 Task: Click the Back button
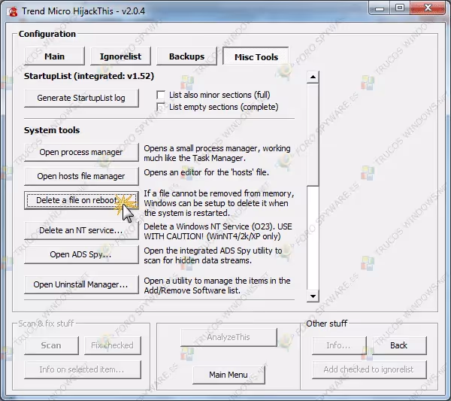398,345
